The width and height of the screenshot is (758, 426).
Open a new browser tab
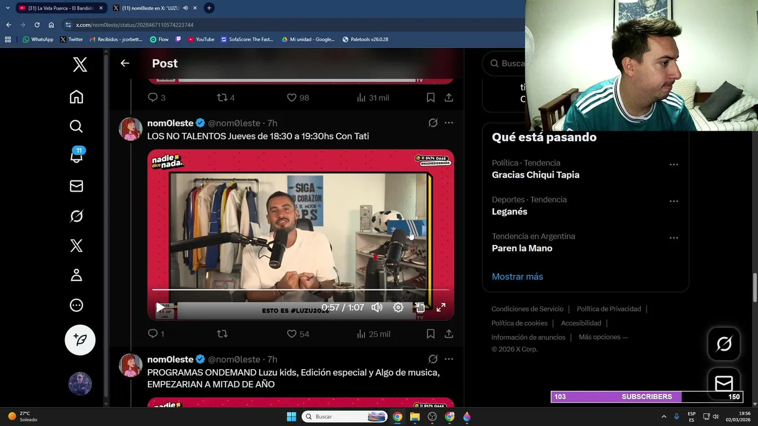209,8
